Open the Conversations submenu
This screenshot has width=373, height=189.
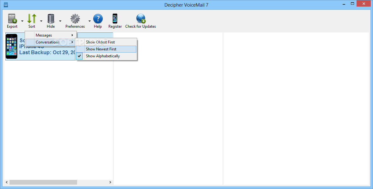tap(51, 42)
